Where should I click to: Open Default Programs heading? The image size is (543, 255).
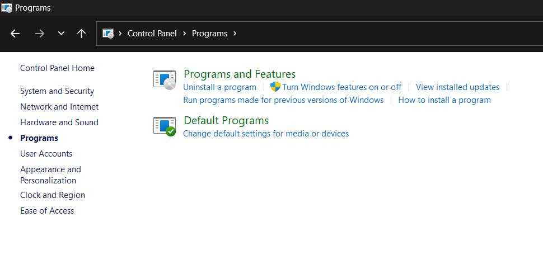[x=226, y=120]
